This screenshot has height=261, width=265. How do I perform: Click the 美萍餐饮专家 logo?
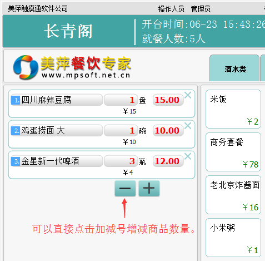click(x=72, y=67)
